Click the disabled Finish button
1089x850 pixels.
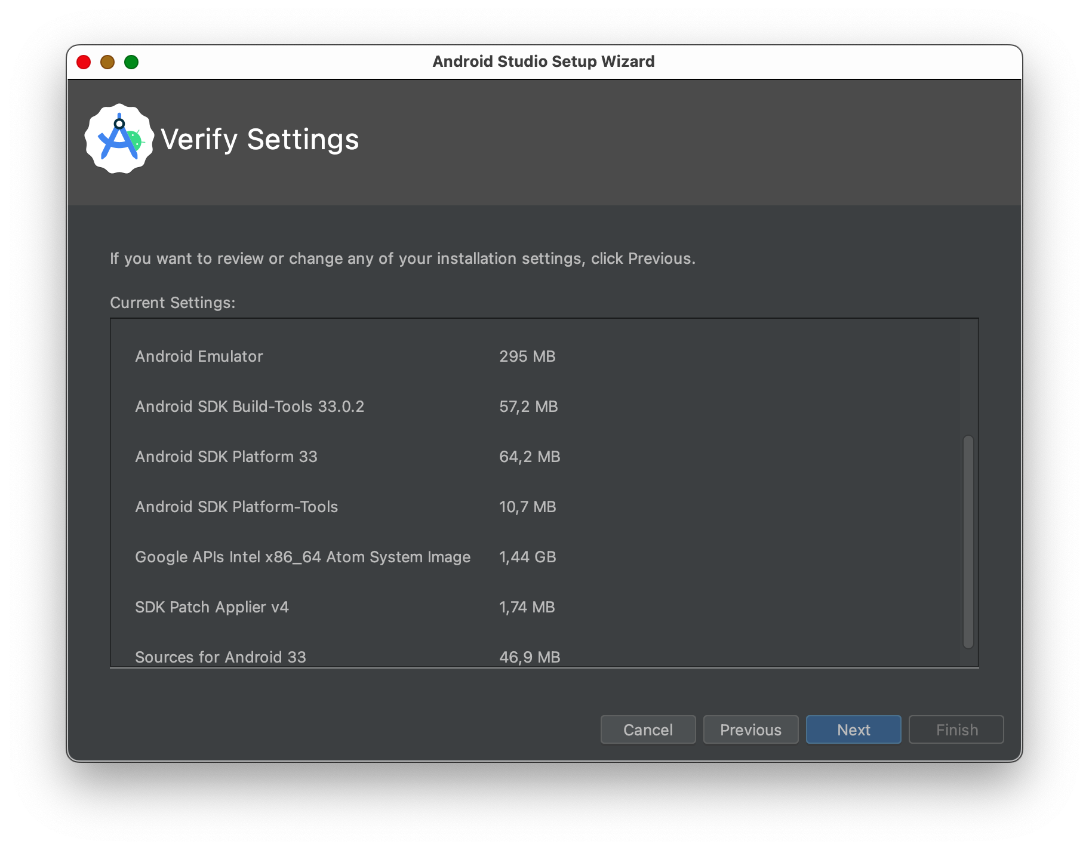tap(956, 729)
